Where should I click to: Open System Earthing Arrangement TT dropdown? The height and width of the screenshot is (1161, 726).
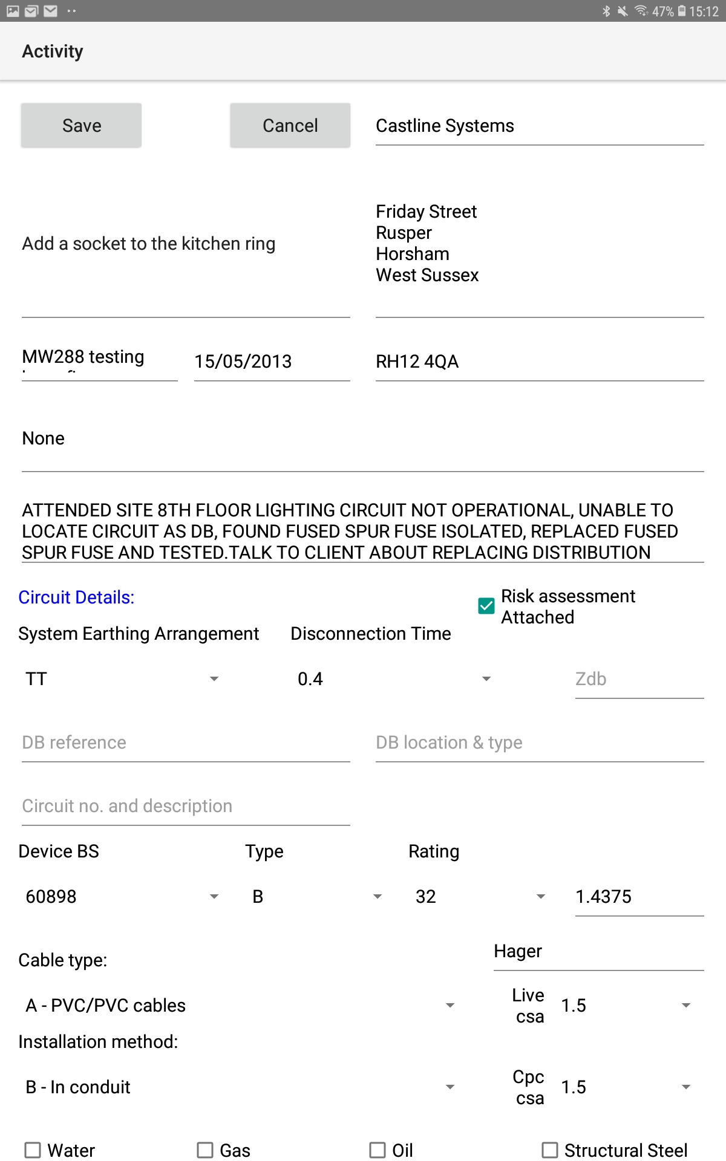[121, 679]
